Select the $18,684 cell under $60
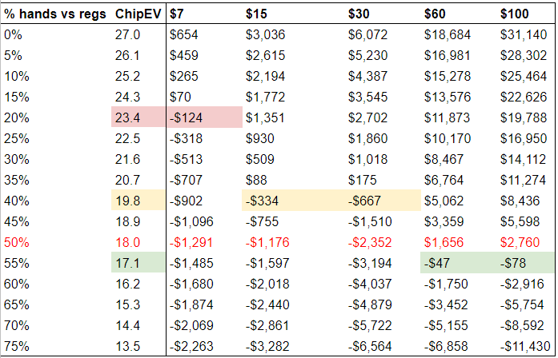The width and height of the screenshot is (558, 358). [448, 35]
